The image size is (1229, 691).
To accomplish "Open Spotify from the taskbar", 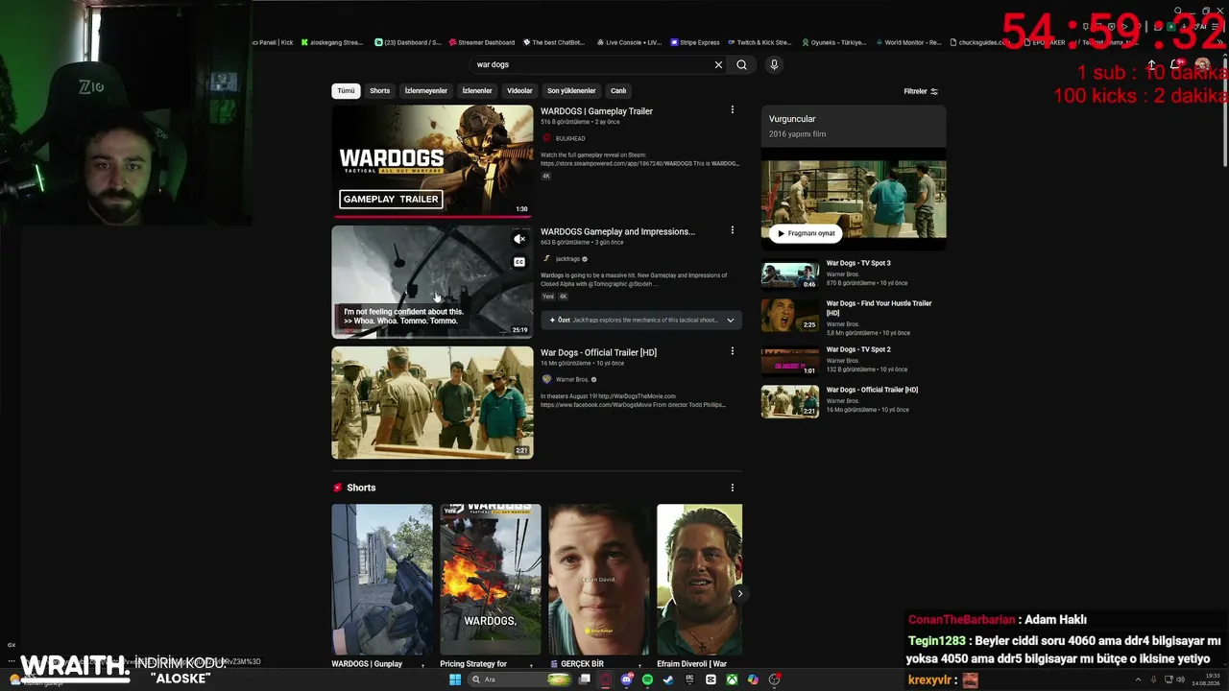I will 647,679.
